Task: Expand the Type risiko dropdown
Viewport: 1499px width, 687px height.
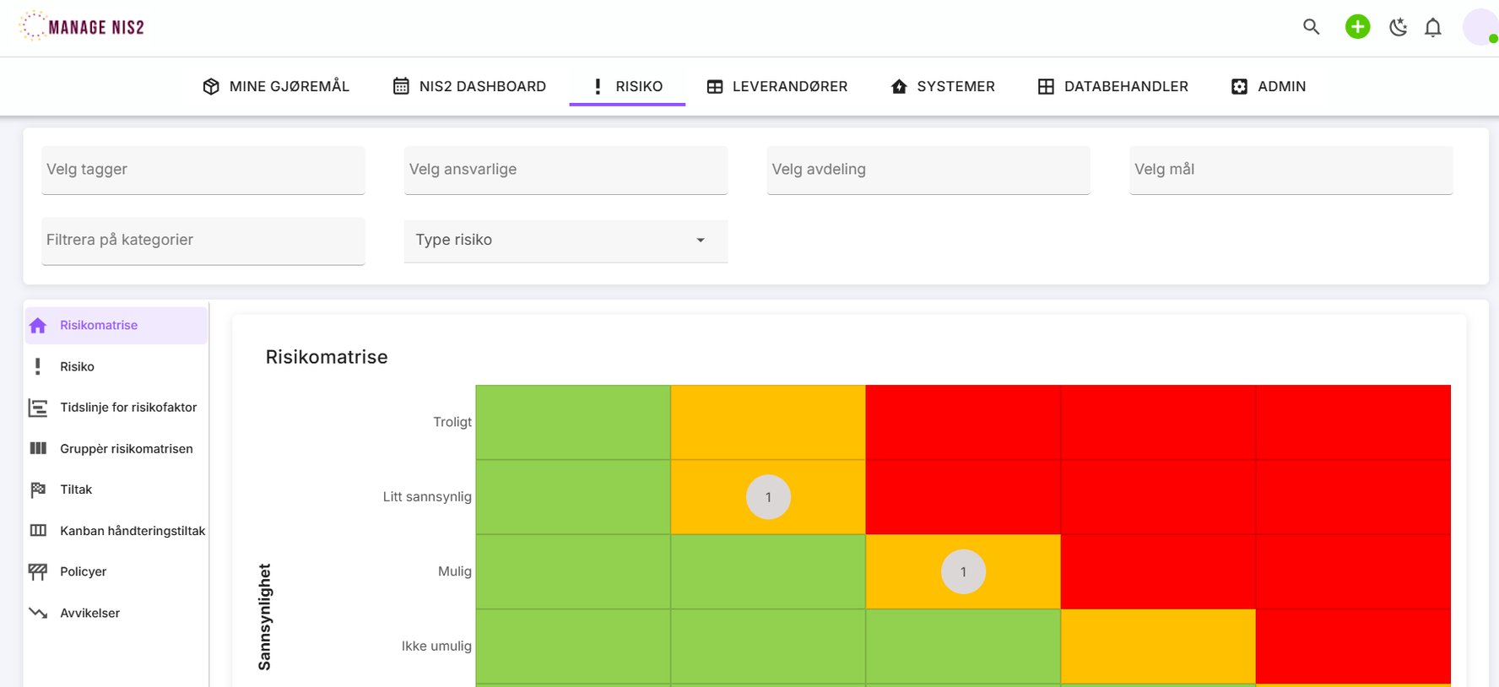Action: pos(565,241)
